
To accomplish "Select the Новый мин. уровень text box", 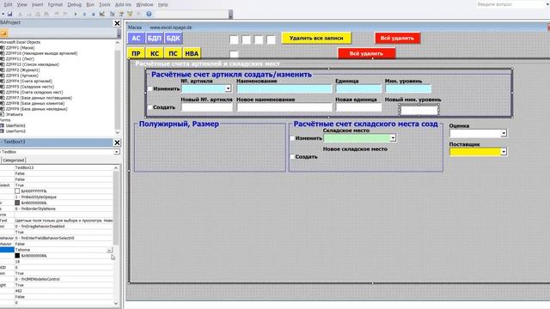I will point(419,110).
